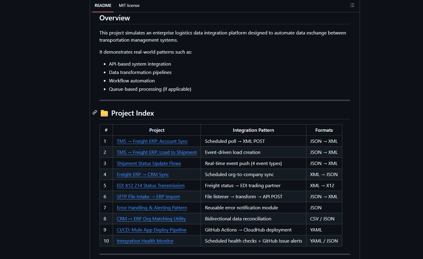The width and height of the screenshot is (423, 259).
Task: Open EDI X12 214 Status Transmission link
Action: pos(151,186)
